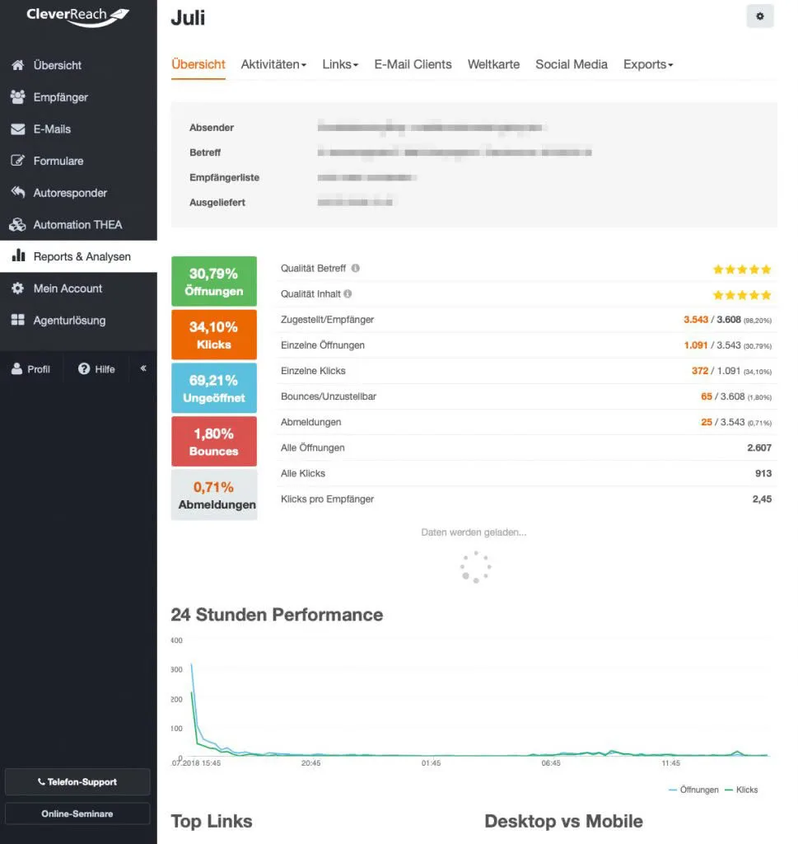Open Exports dropdown menu
Viewport: 798px width, 844px height.
tap(648, 64)
